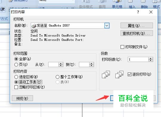This screenshot has height=117, width=161.
Task: Close the 打印内容 dialog
Action: click(151, 12)
